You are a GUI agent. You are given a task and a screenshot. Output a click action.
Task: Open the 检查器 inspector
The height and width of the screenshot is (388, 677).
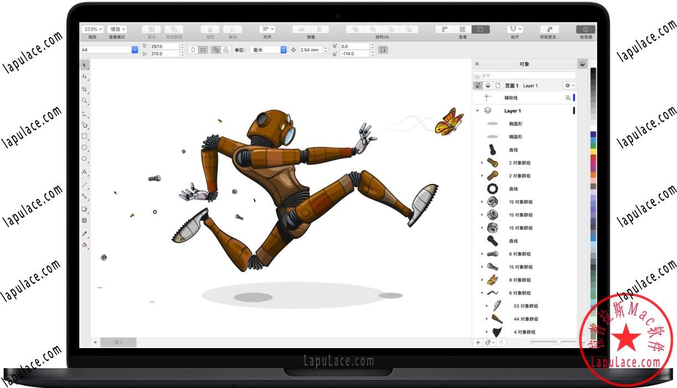(586, 29)
